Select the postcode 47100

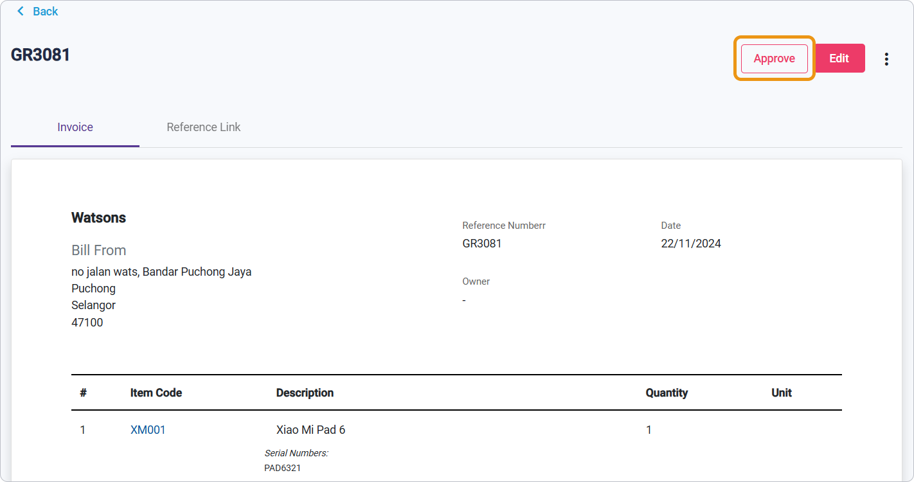(87, 323)
